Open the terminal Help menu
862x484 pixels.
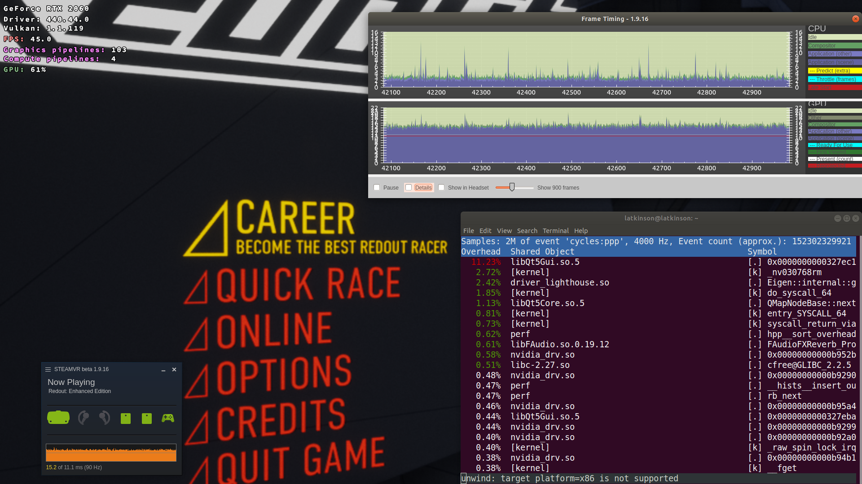pyautogui.click(x=581, y=231)
